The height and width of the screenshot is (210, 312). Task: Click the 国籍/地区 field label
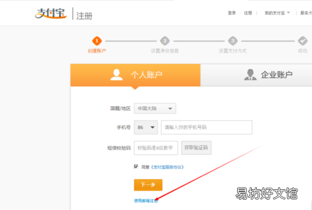121,108
